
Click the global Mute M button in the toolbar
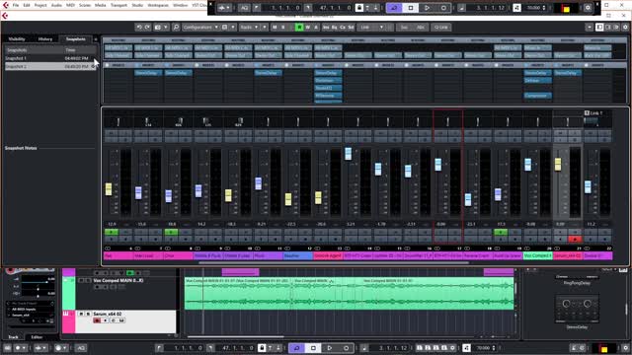[x=275, y=28]
